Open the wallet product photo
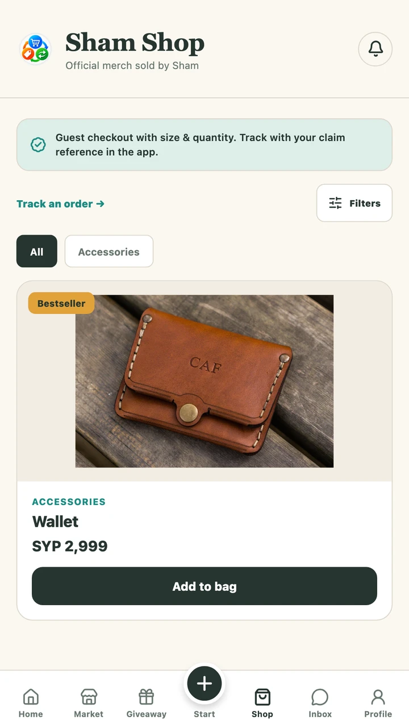 (x=204, y=381)
